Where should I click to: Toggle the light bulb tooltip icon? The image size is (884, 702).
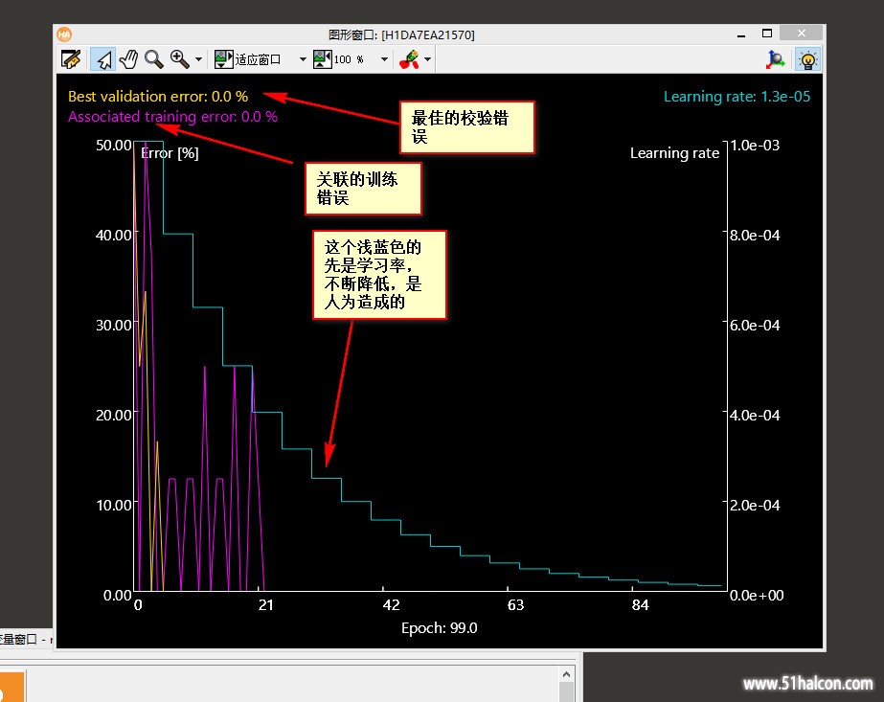pos(807,59)
